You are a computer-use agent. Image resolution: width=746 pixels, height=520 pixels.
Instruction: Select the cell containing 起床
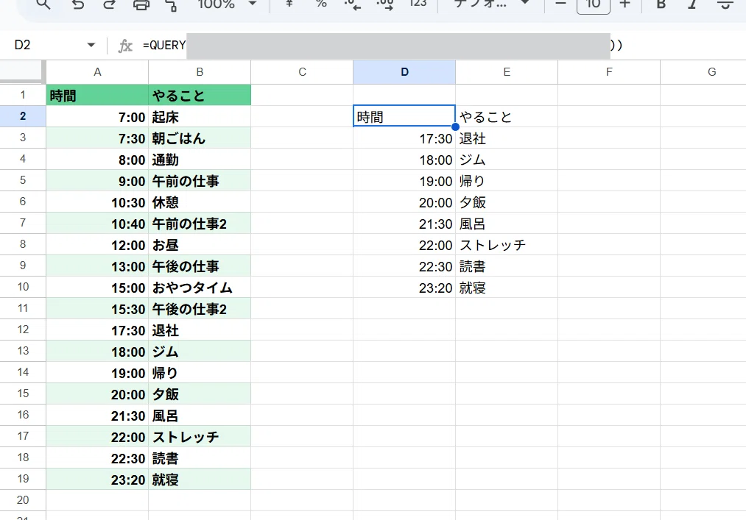tap(200, 116)
